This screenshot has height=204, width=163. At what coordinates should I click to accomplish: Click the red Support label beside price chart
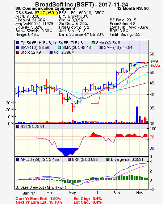click(x=156, y=66)
